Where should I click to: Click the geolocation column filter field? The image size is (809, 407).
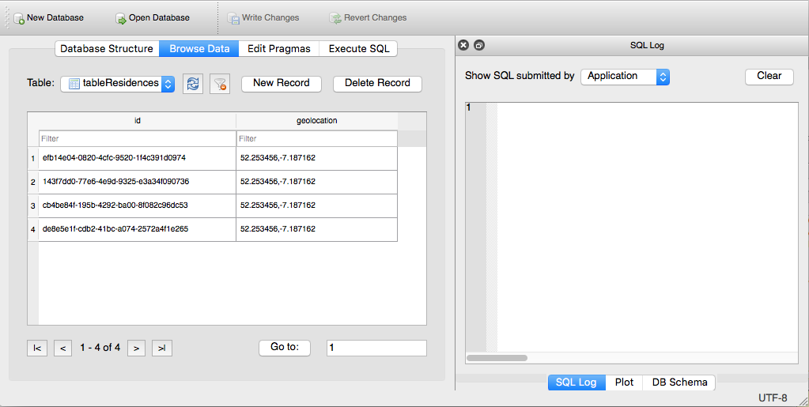coord(317,139)
